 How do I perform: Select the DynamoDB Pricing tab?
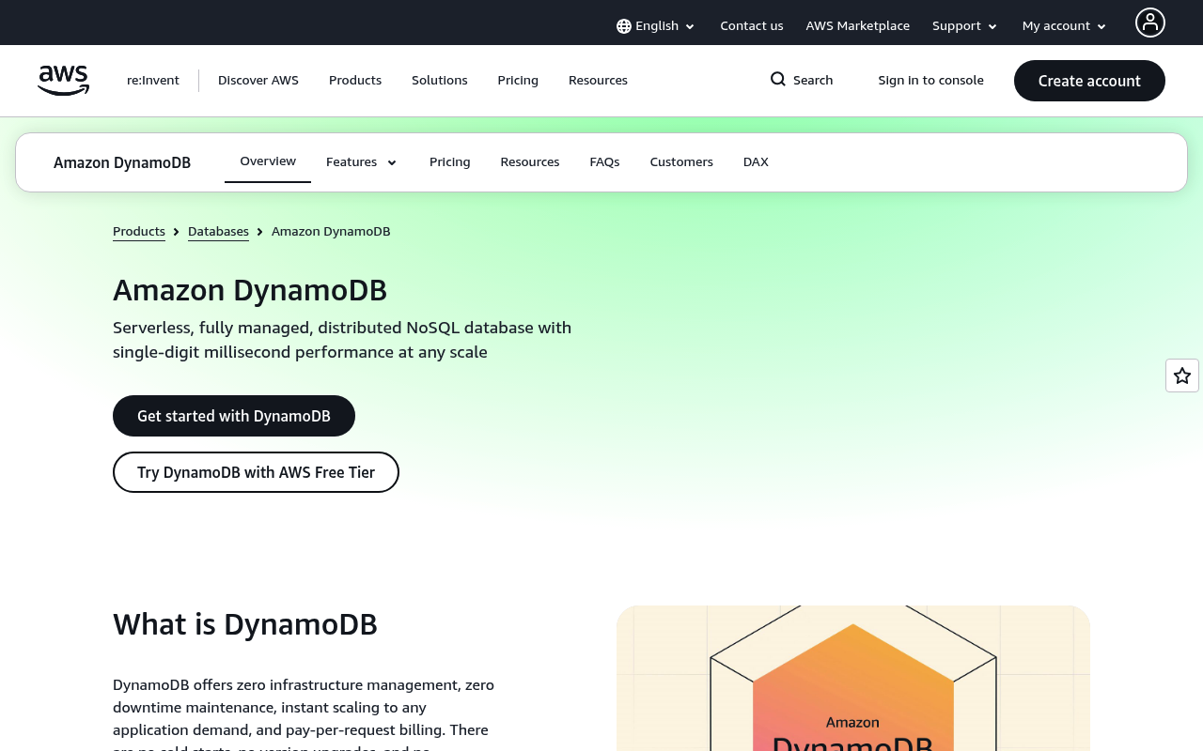(x=450, y=162)
